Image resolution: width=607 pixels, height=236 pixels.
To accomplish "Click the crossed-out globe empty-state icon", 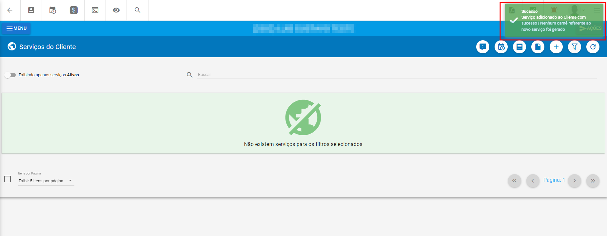I will (303, 118).
